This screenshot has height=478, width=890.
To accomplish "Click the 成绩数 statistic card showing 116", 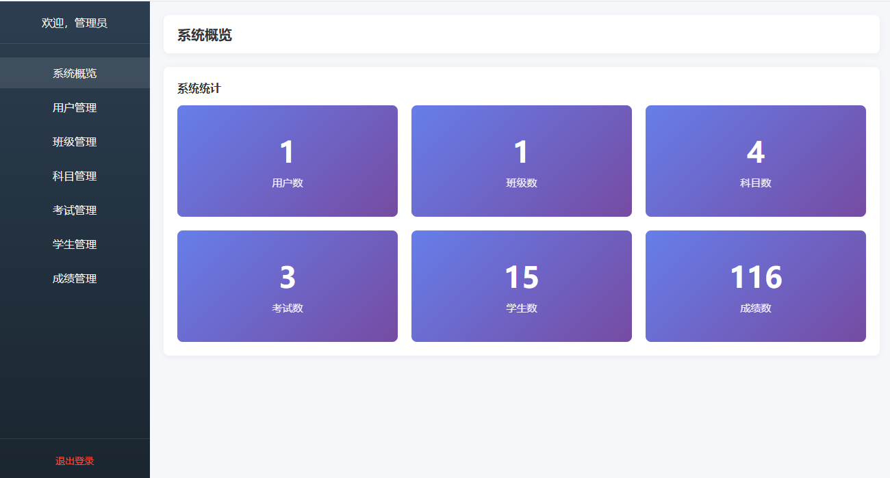I will [756, 286].
